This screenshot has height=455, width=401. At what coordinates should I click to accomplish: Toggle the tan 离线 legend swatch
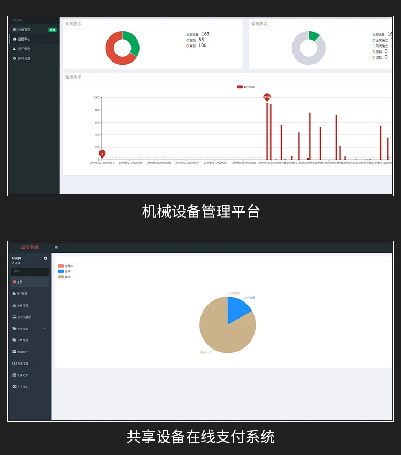[x=61, y=277]
